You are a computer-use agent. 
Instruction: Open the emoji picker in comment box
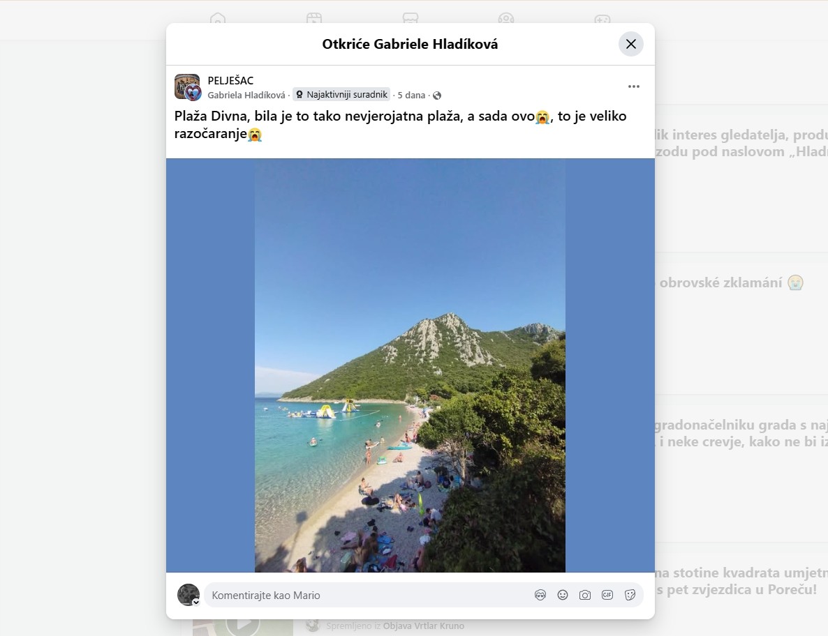(x=563, y=595)
